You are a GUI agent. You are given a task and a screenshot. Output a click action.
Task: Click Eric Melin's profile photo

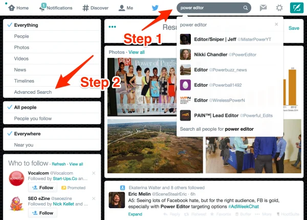coord(117,200)
